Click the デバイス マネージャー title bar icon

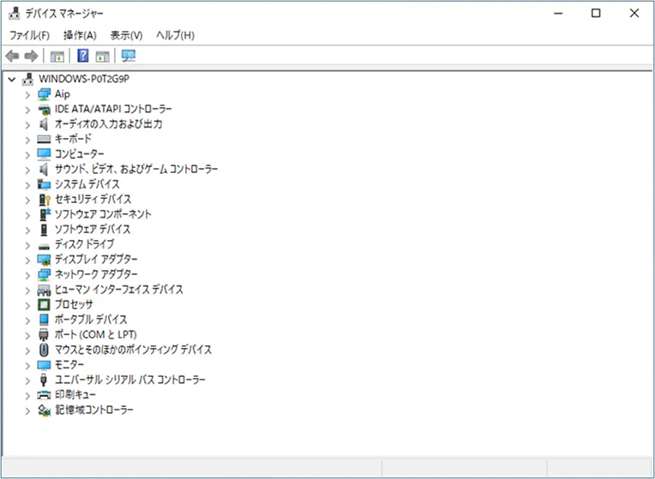(15, 14)
